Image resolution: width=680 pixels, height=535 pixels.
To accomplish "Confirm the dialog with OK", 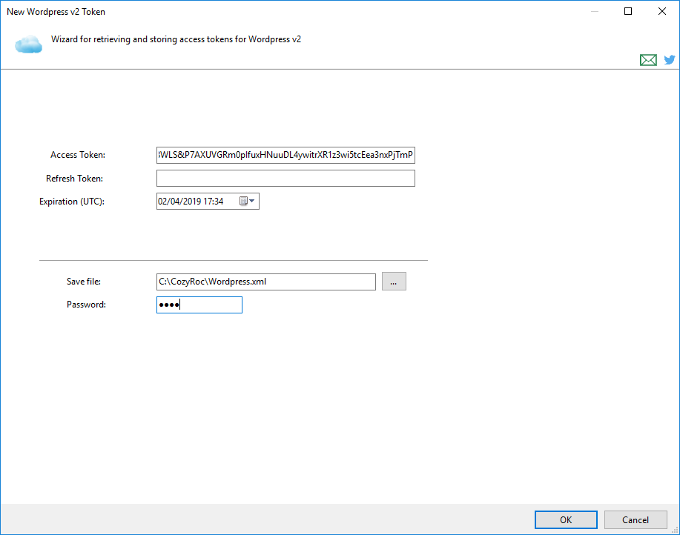I will tap(566, 520).
